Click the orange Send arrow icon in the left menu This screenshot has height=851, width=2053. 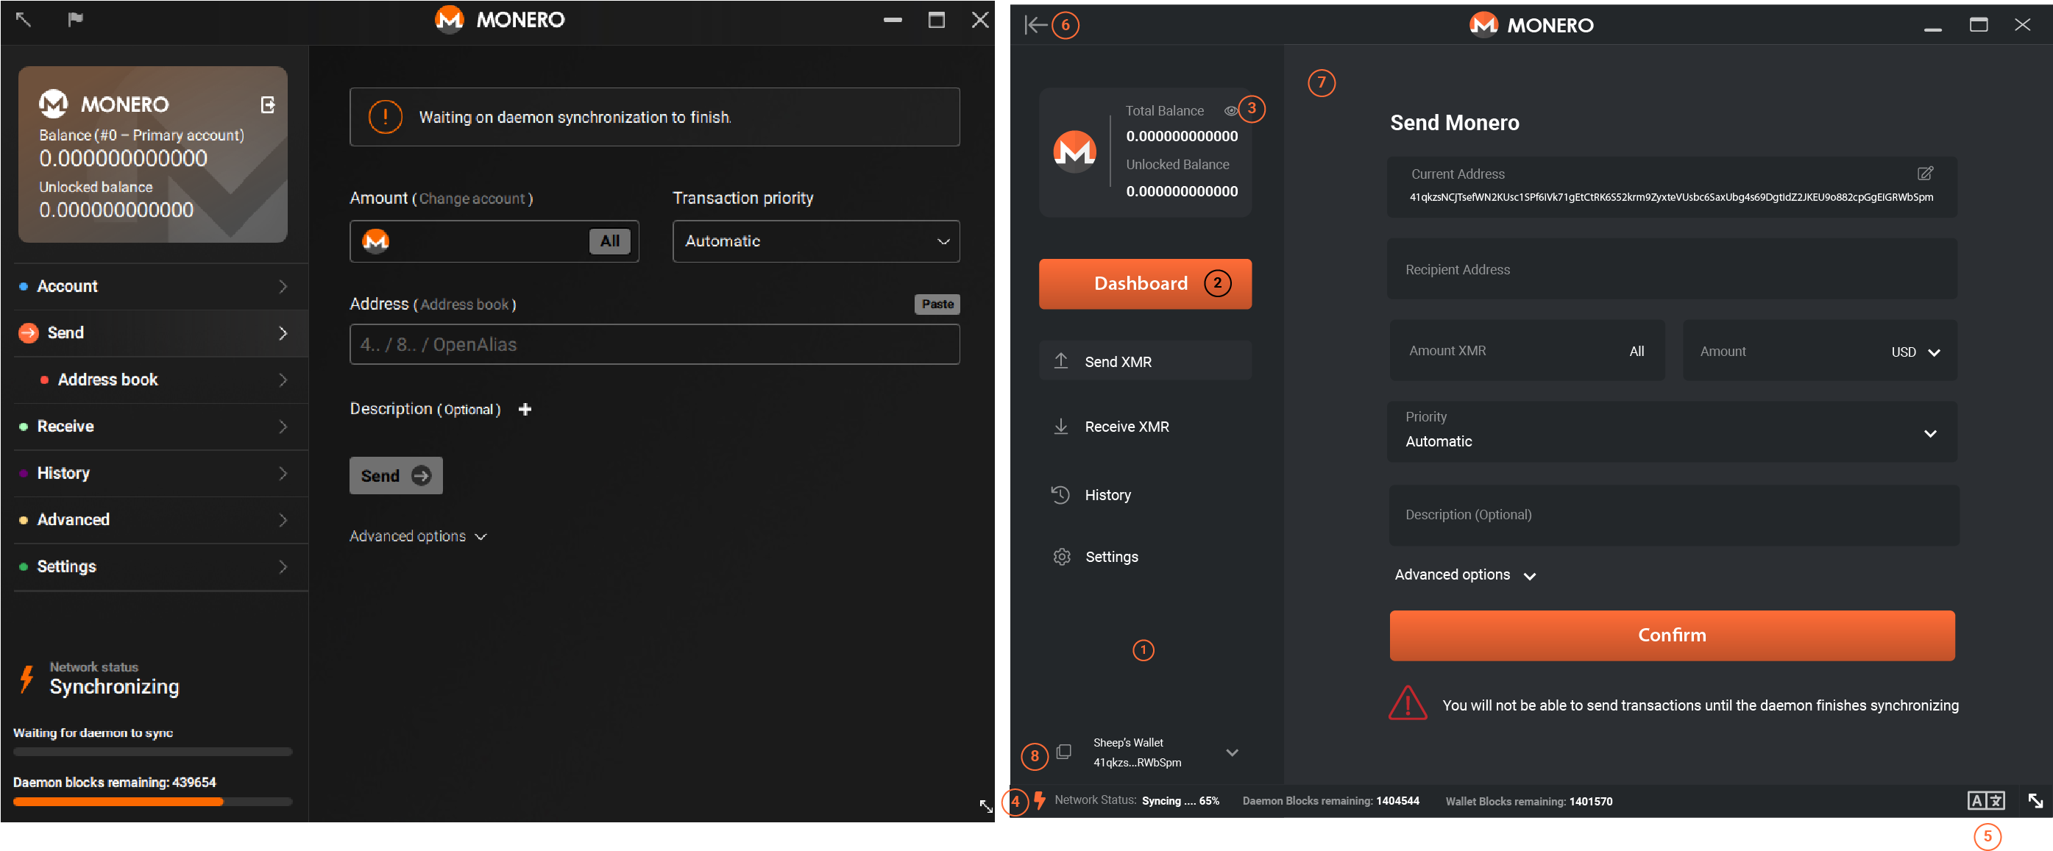coord(29,332)
